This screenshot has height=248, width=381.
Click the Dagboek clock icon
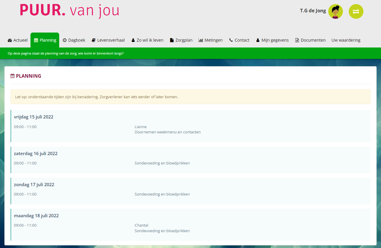[64, 40]
